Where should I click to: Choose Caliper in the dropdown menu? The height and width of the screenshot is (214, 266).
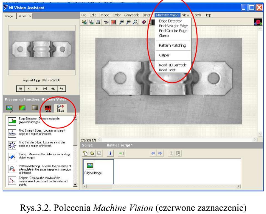(164, 55)
